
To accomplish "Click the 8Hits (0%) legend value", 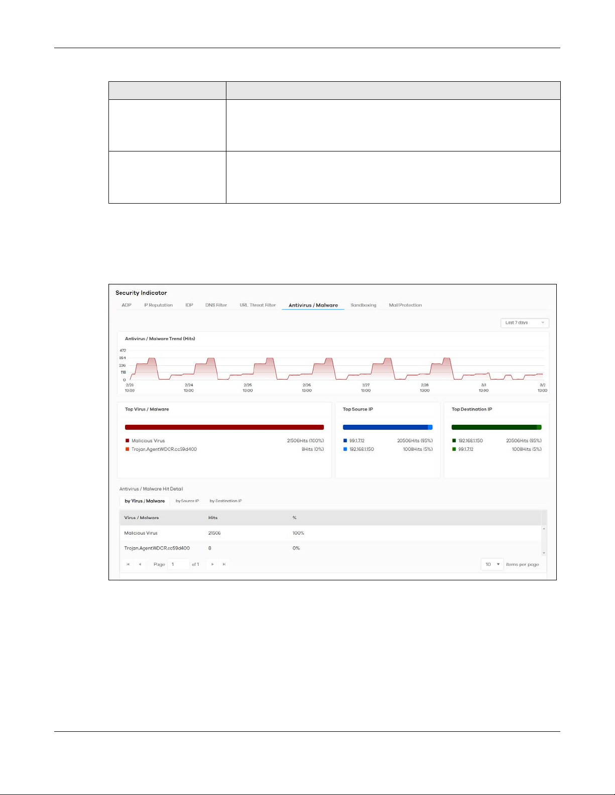I will 313,449.
